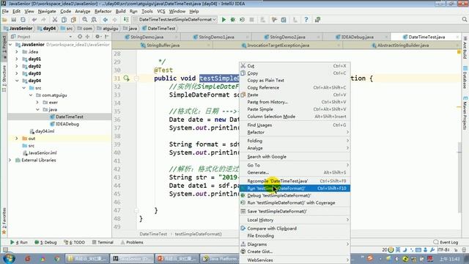Select Find Usages in context menu

[295, 125]
